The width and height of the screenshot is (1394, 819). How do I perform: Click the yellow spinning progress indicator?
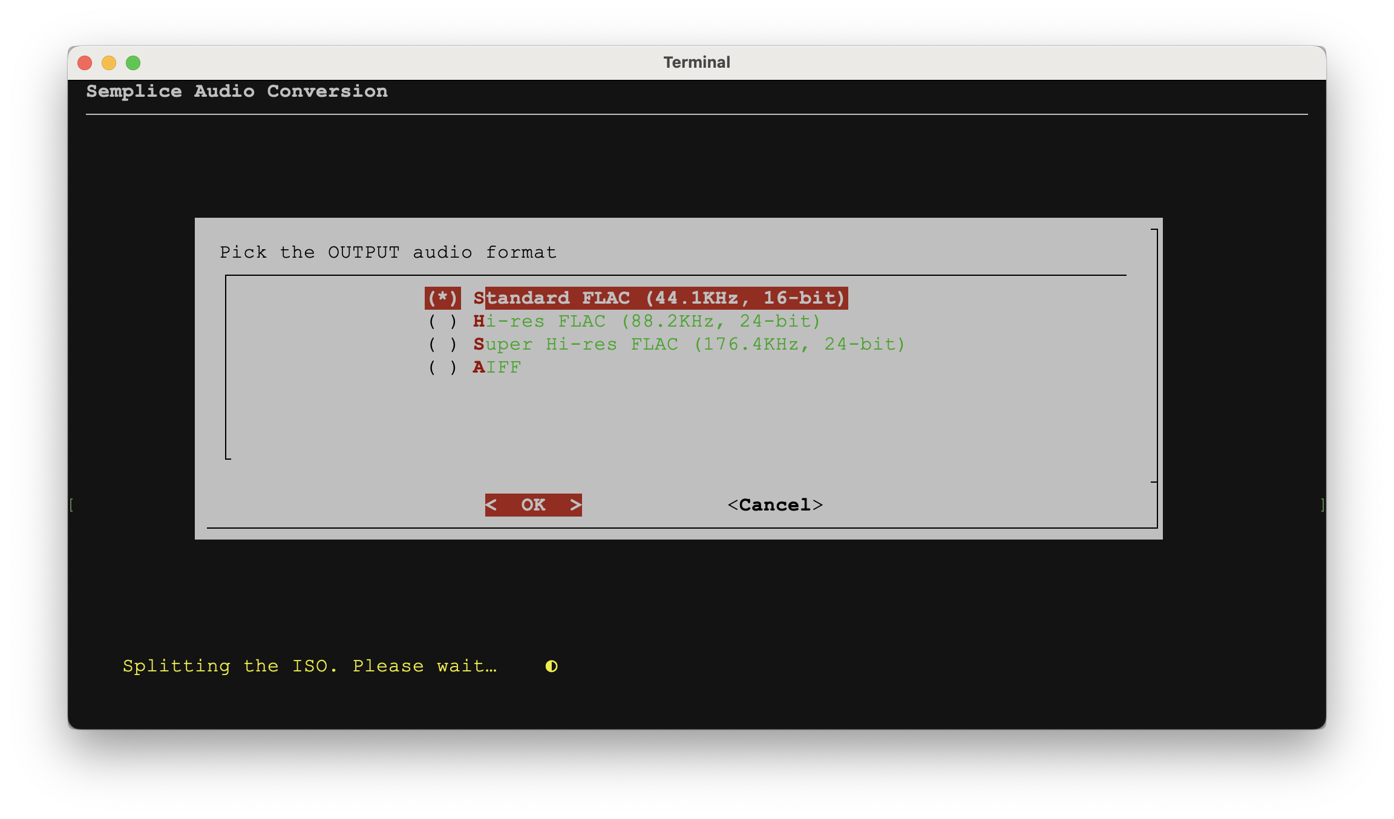[x=551, y=665]
